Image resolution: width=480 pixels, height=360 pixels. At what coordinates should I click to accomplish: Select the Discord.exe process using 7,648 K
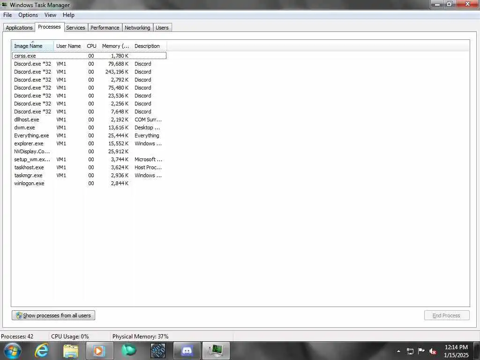click(x=89, y=112)
